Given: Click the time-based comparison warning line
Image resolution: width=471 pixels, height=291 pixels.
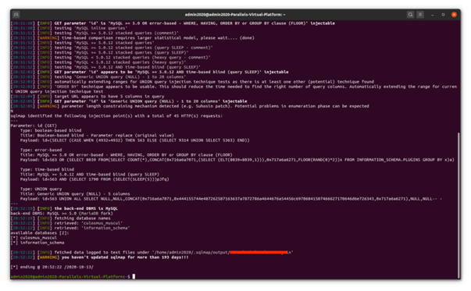Looking at the screenshot, I should click(133, 37).
